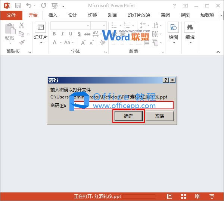Click the Cut scissors icon
Image resolution: width=224 pixels, height=201 pixels.
tap(22, 25)
